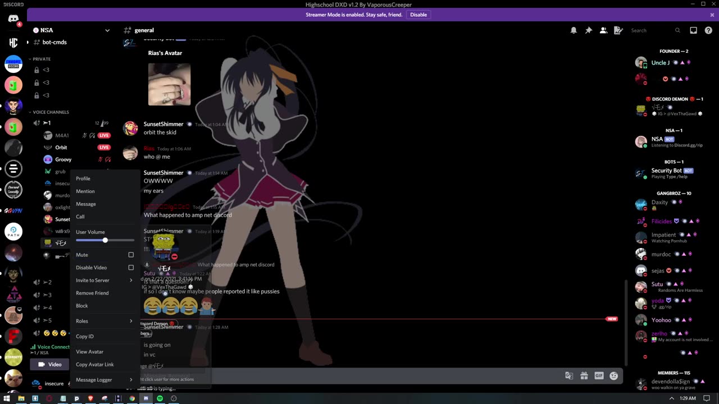
Task: Open Discord home from the server bar
Action: click(x=13, y=19)
